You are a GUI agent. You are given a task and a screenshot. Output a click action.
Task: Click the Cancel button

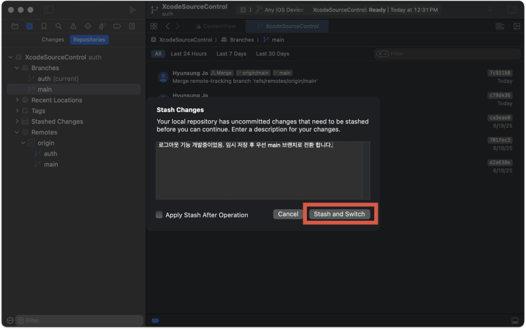click(288, 214)
